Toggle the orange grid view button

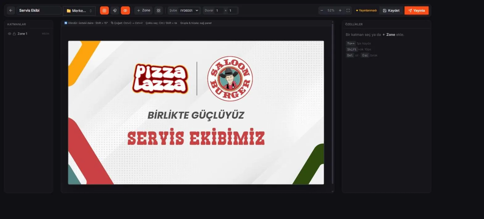tap(104, 11)
